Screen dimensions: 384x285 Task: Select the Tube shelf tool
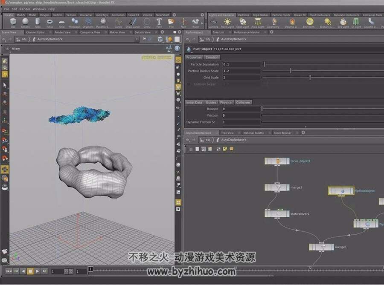pyautogui.click(x=38, y=23)
